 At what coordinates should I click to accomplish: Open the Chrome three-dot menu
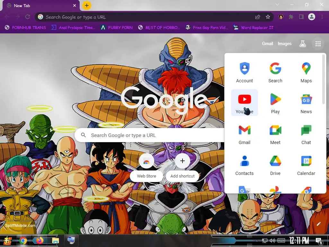click(322, 17)
